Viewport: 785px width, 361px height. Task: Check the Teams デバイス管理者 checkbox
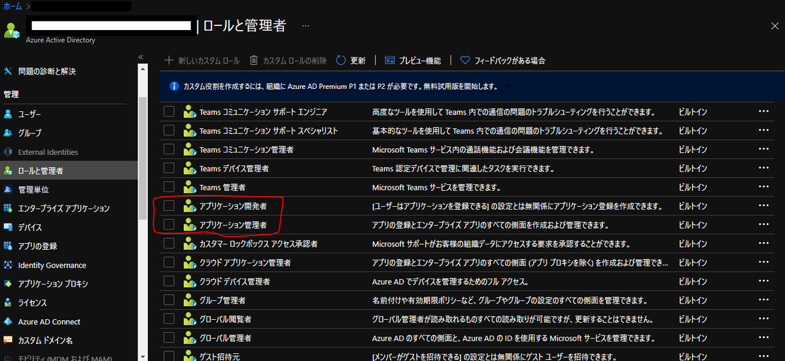[x=169, y=168]
